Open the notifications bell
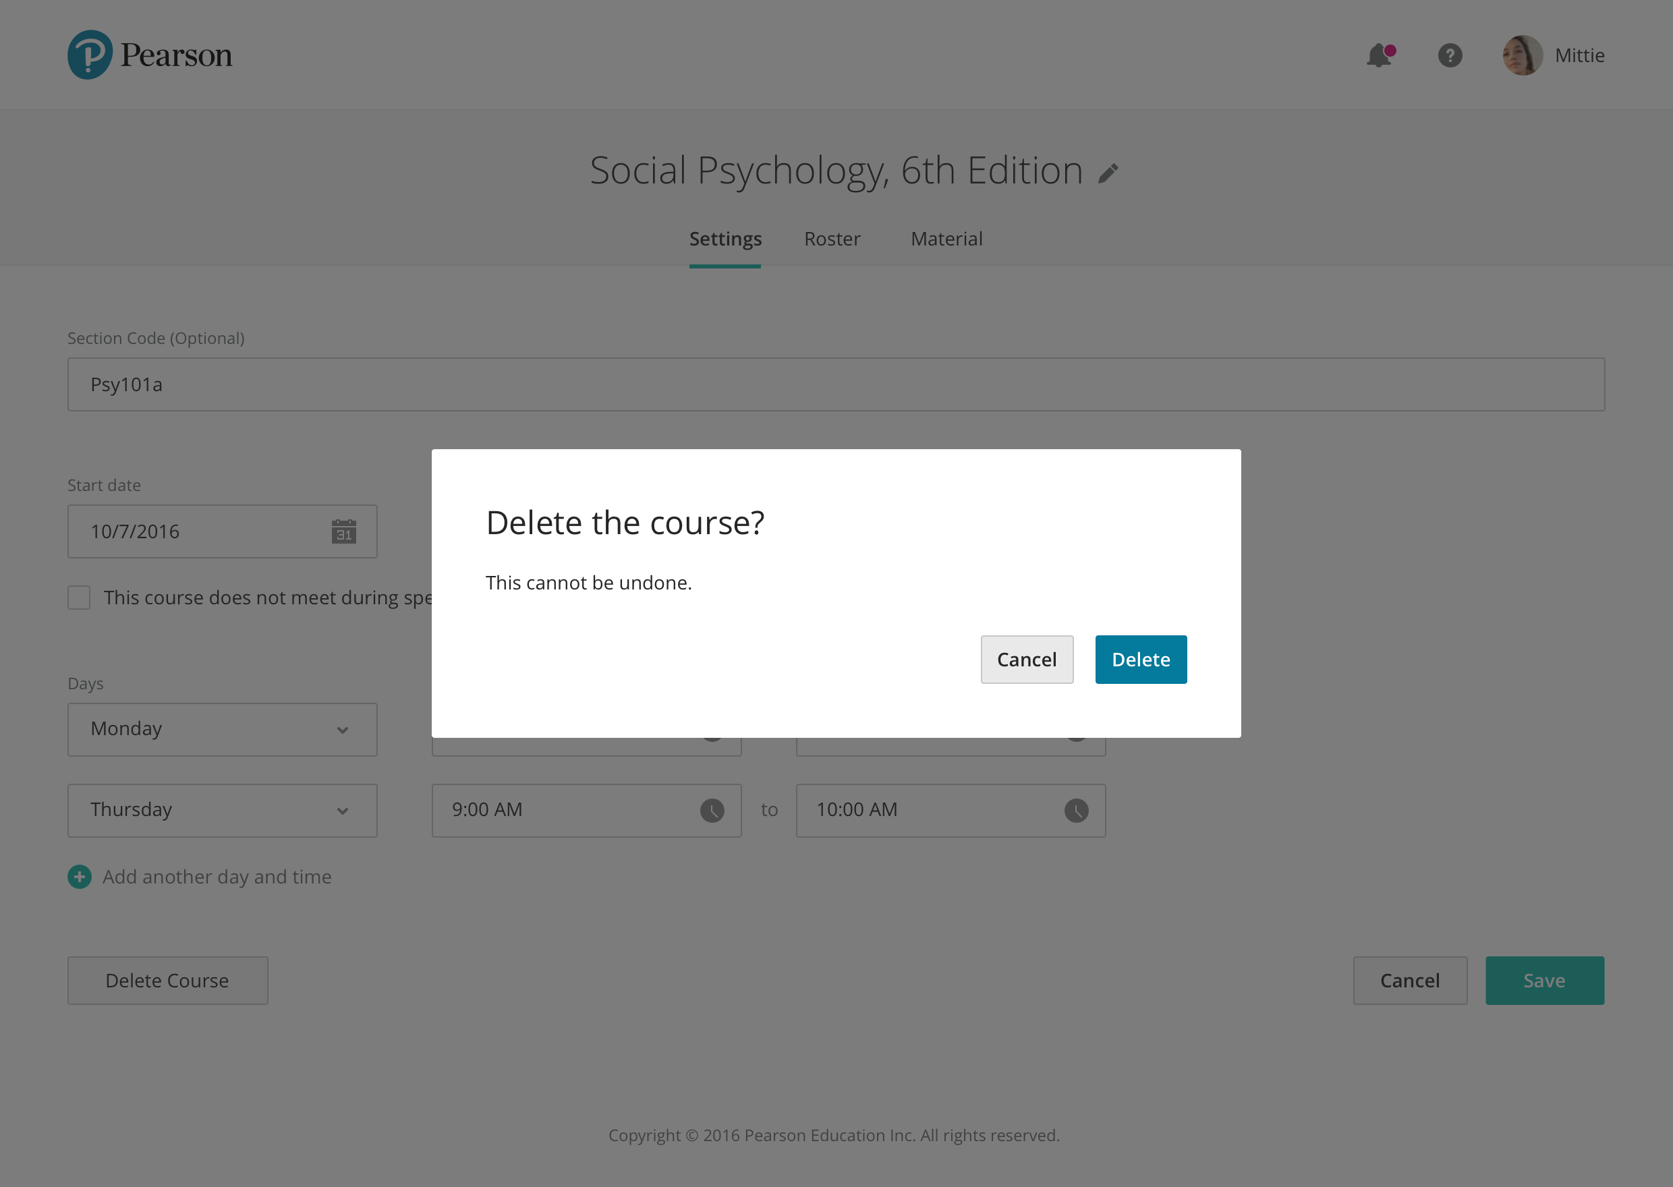The height and width of the screenshot is (1187, 1673). [1379, 55]
